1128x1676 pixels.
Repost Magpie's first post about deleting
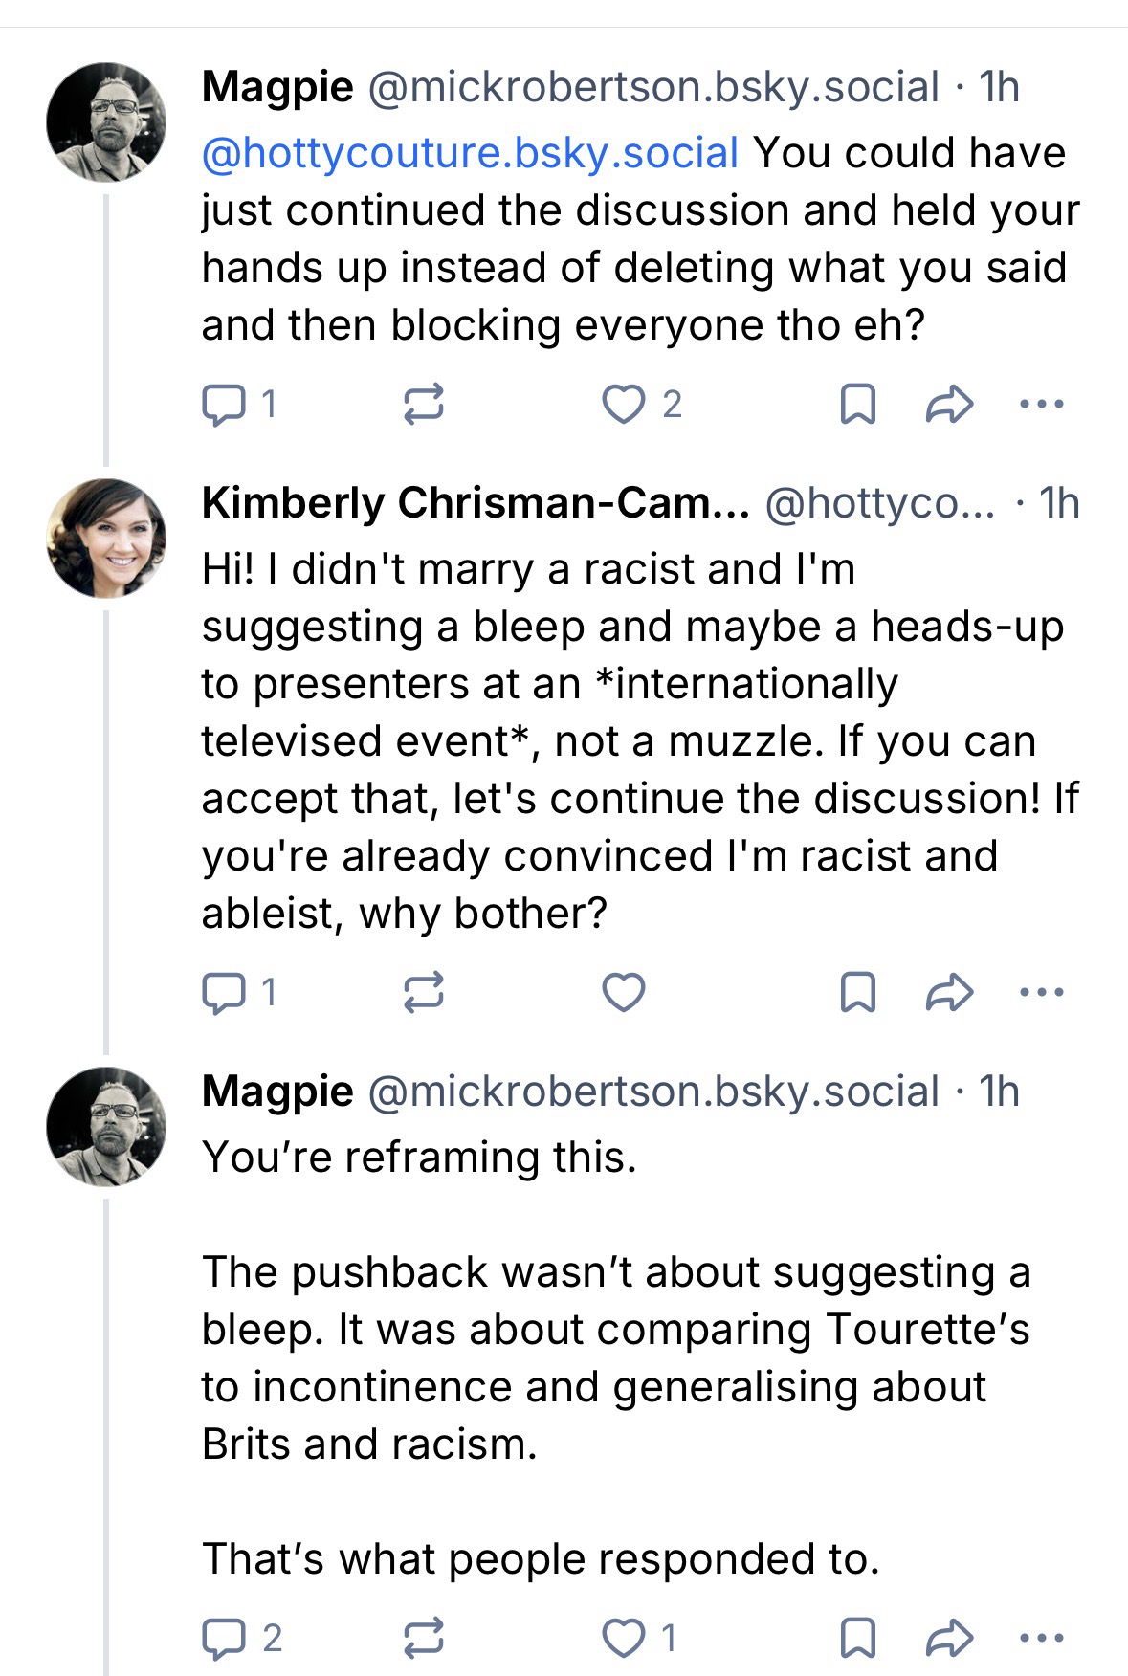coord(423,405)
